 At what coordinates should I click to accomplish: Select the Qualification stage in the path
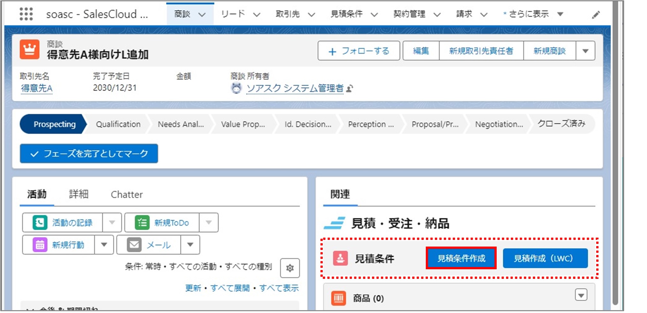click(118, 124)
